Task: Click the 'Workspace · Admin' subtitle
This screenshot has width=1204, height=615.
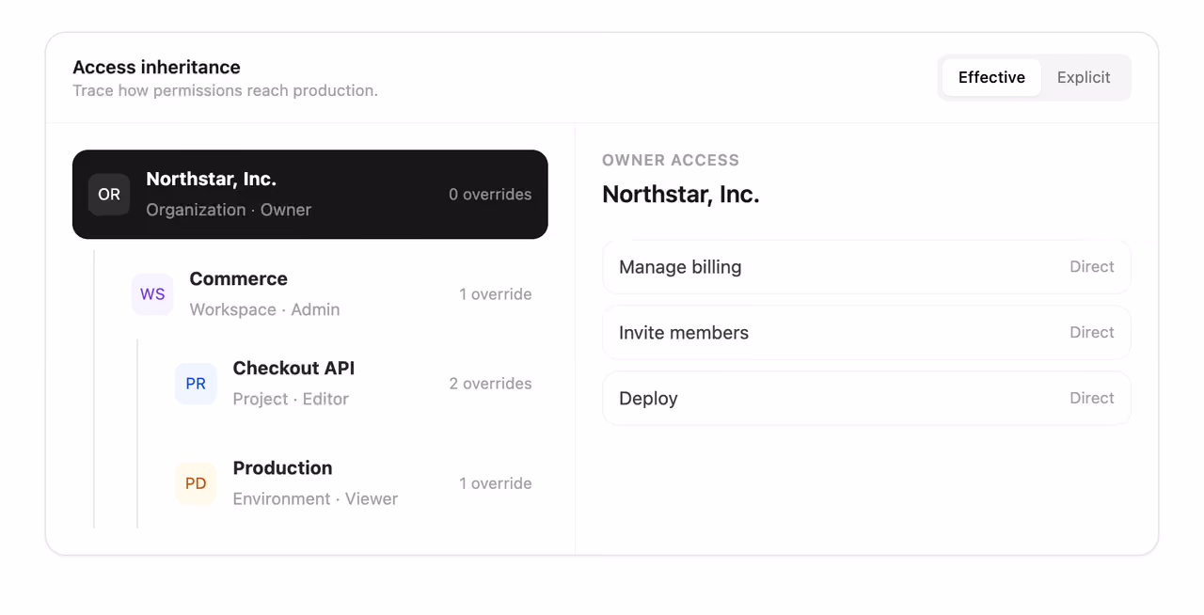Action: pos(264,309)
